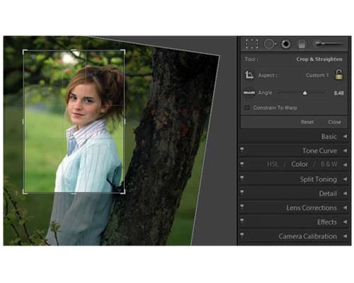Viewport: 354px width, 283px height.
Task: Grab the top-right crop corner handle
Action: click(x=124, y=51)
